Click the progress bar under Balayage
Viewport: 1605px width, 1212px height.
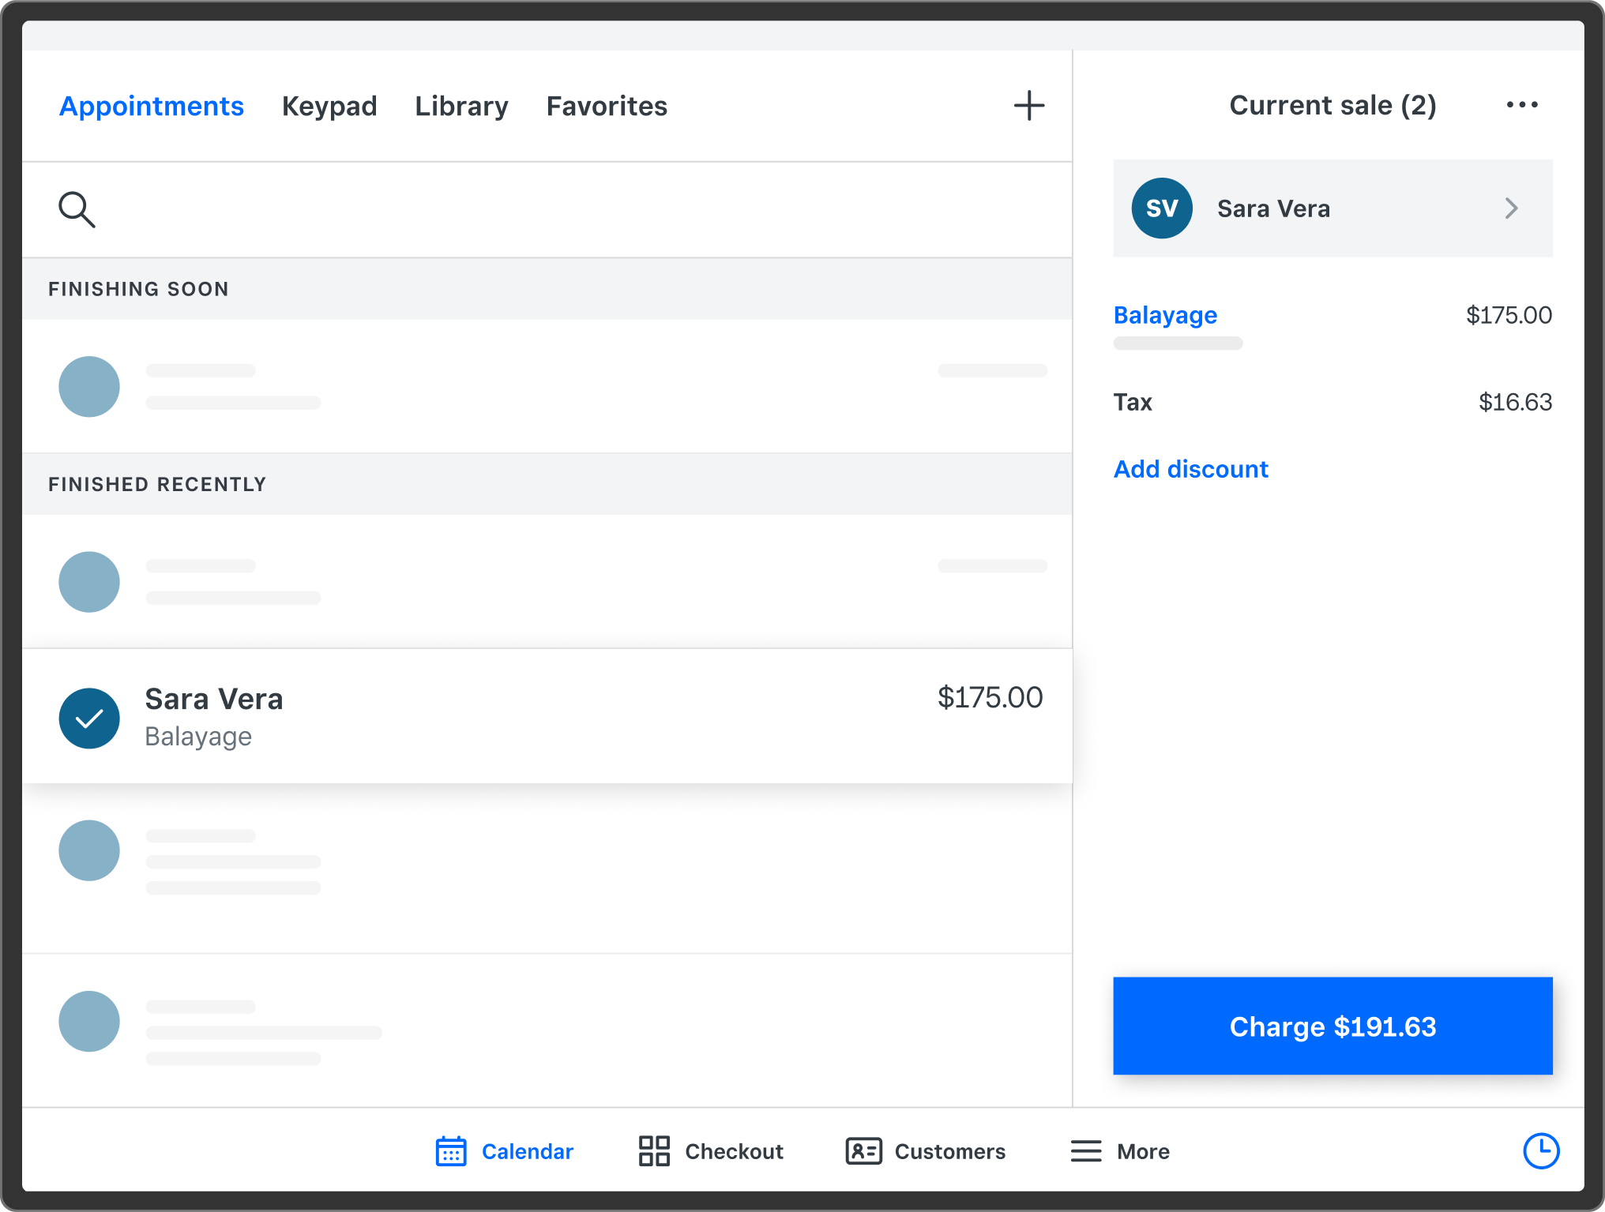[1177, 343]
